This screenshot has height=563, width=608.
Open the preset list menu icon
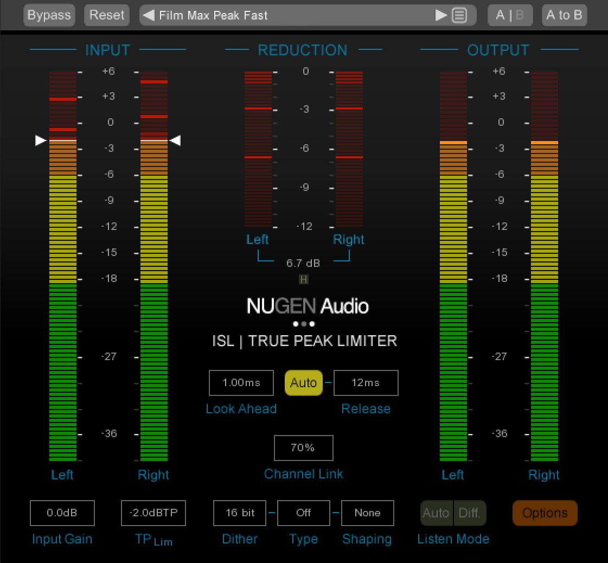[459, 15]
